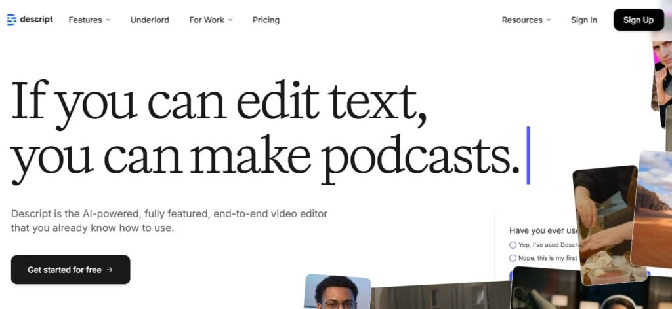Image resolution: width=672 pixels, height=309 pixels.
Task: Go to the Underlord page
Action: 150,20
